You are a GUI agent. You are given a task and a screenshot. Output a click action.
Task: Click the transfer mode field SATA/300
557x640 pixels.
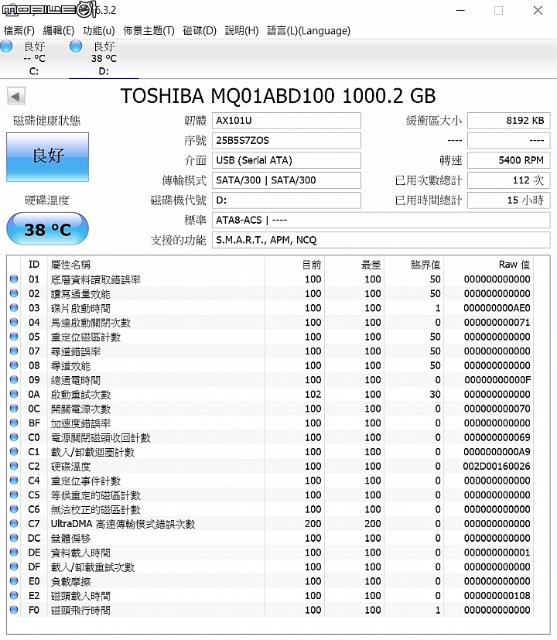point(286,180)
